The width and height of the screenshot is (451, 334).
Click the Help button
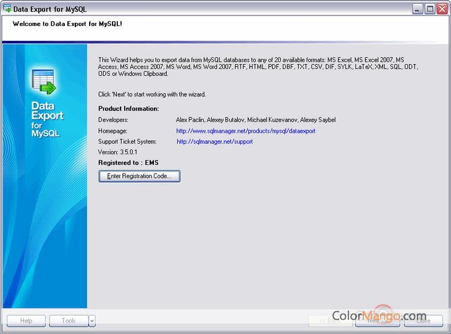point(26,321)
